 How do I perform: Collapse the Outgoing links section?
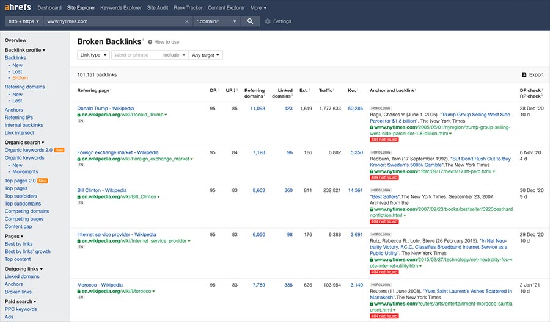click(x=24, y=269)
